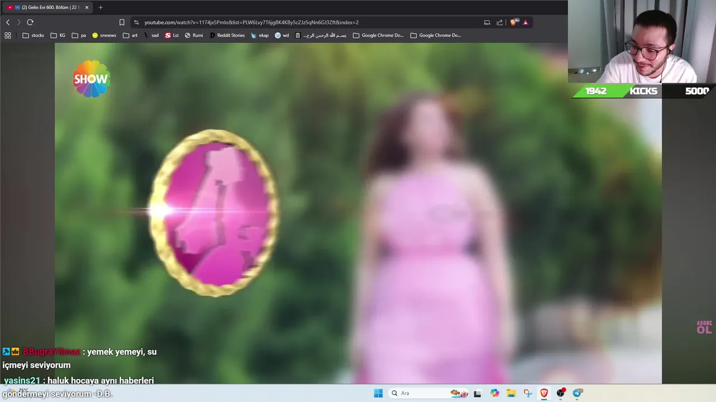Open the ekap bookmark

pyautogui.click(x=260, y=35)
